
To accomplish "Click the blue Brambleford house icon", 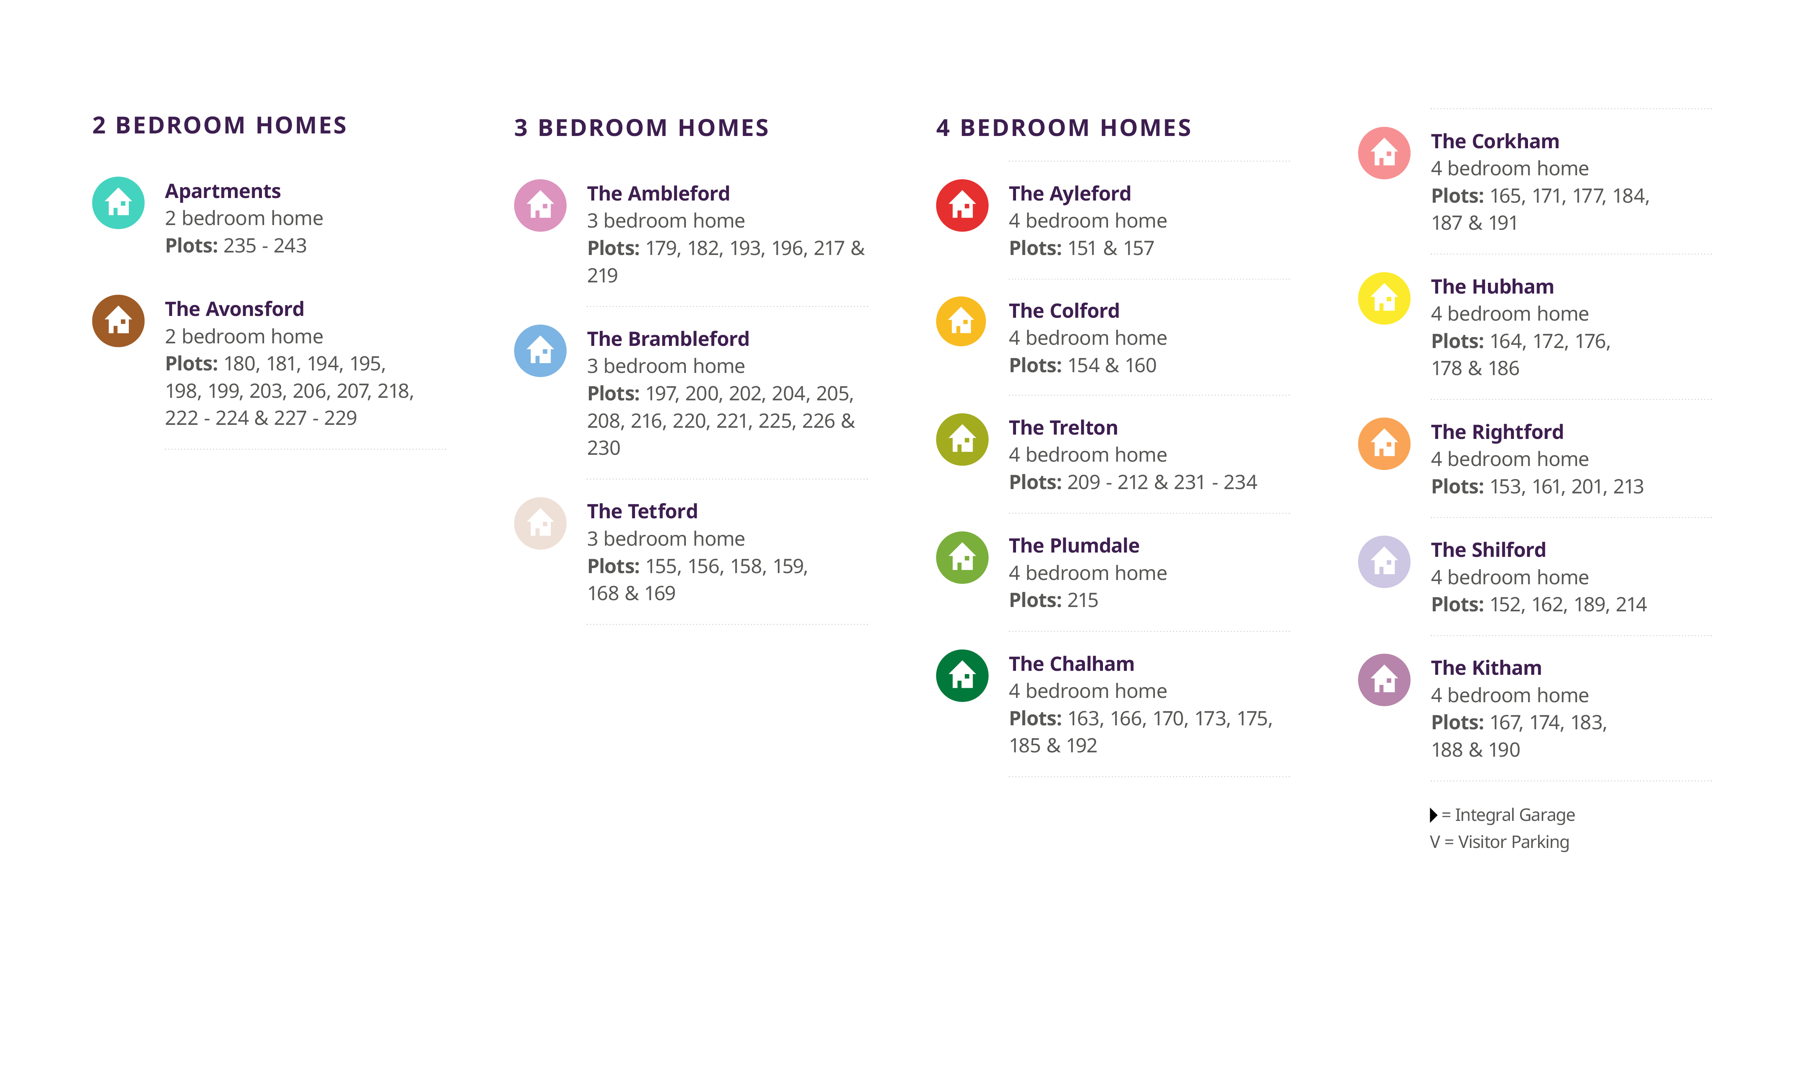I will click(540, 351).
